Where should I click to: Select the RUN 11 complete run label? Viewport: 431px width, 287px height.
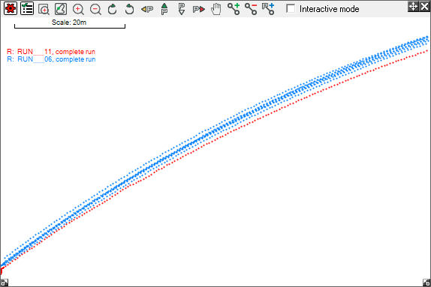(x=51, y=52)
